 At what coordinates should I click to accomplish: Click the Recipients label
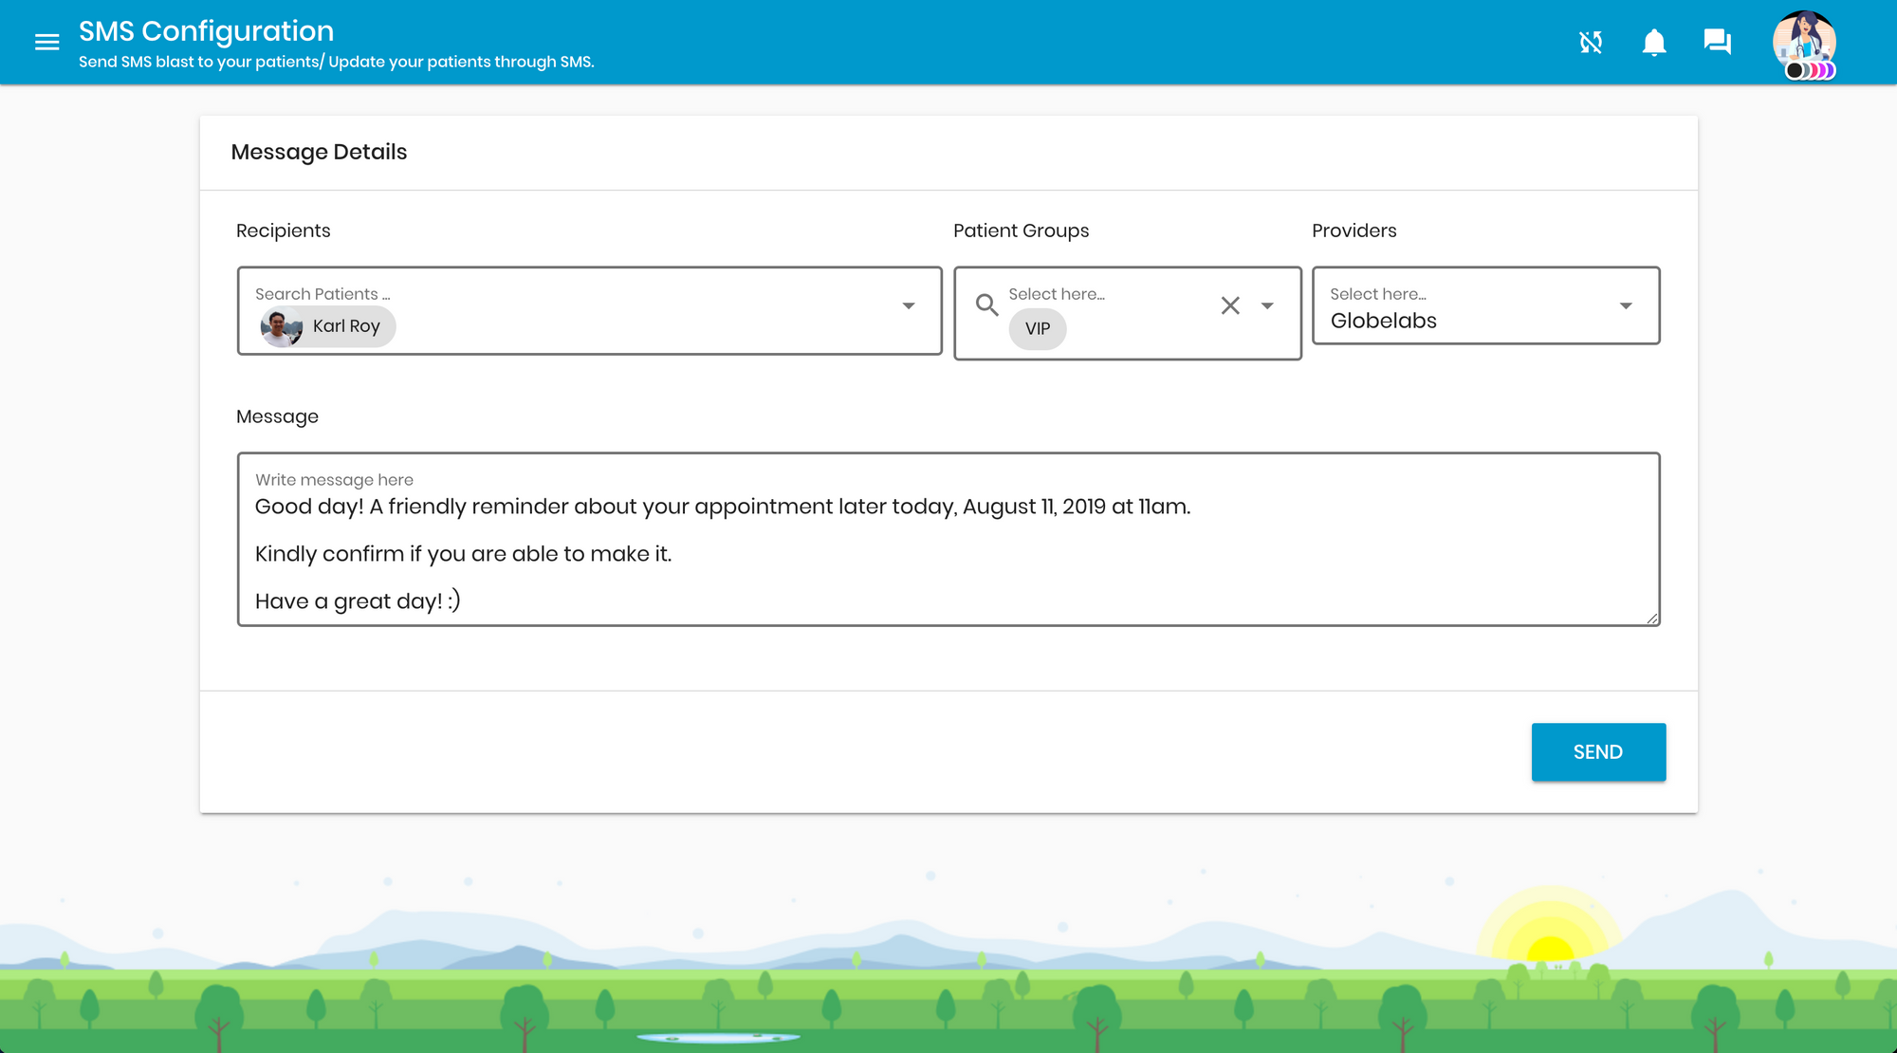pyautogui.click(x=283, y=231)
